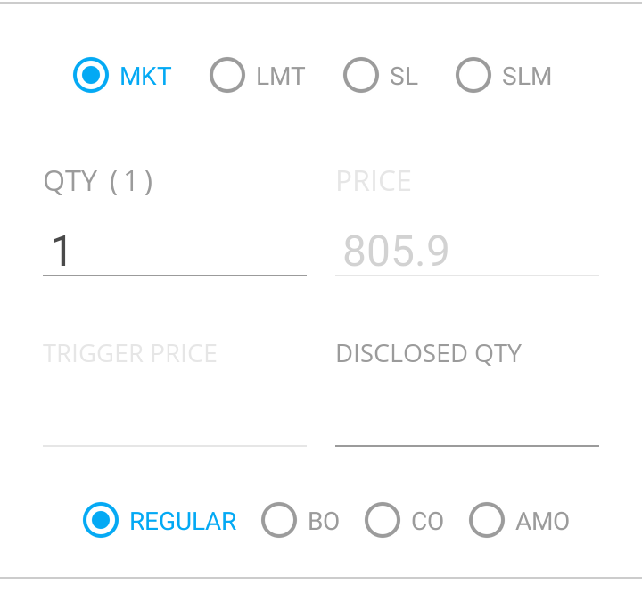Click the Trigger Price input field
The height and width of the screenshot is (602, 642).
pyautogui.click(x=175, y=422)
